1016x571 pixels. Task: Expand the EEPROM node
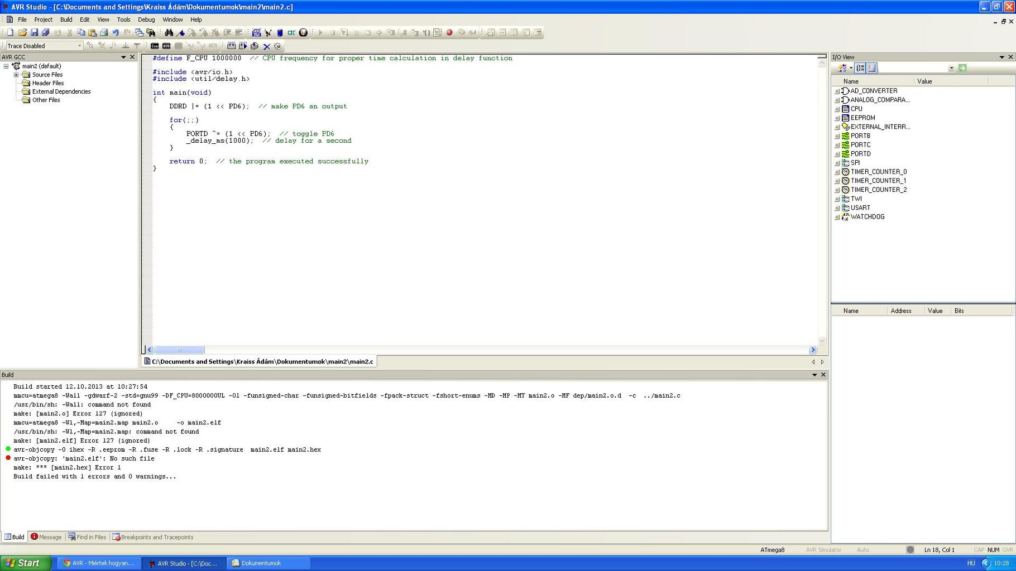pyautogui.click(x=837, y=118)
